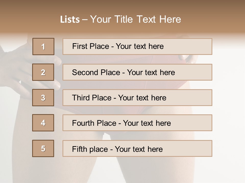Click the number 5 box
Viewport: 245px width, 183px height.
43,148
